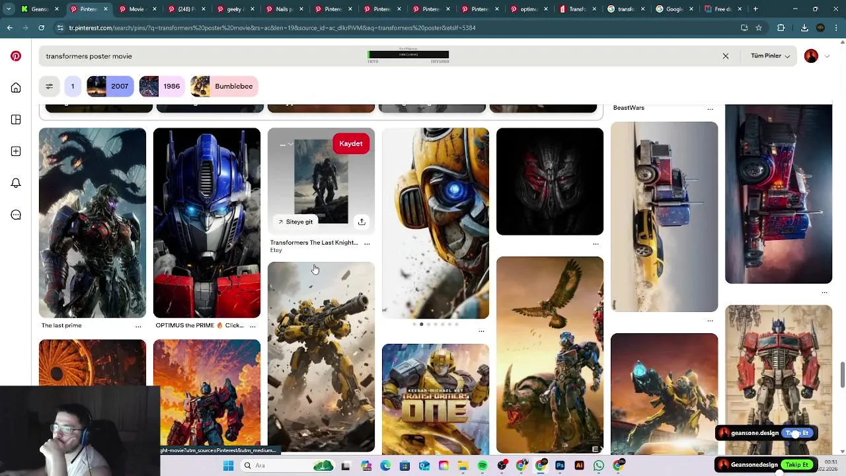Open more options under the truck and Camaro pin
The width and height of the screenshot is (846, 476).
pos(710,321)
